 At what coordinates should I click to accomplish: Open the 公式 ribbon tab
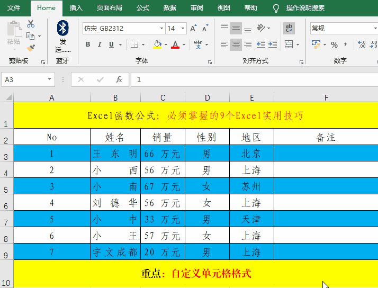tap(143, 8)
